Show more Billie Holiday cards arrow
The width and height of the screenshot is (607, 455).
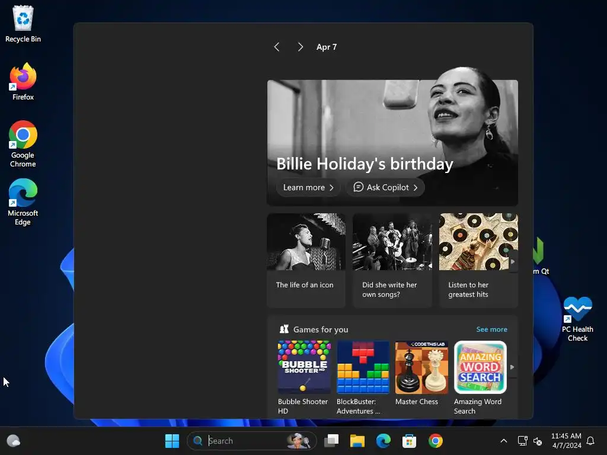click(x=513, y=261)
